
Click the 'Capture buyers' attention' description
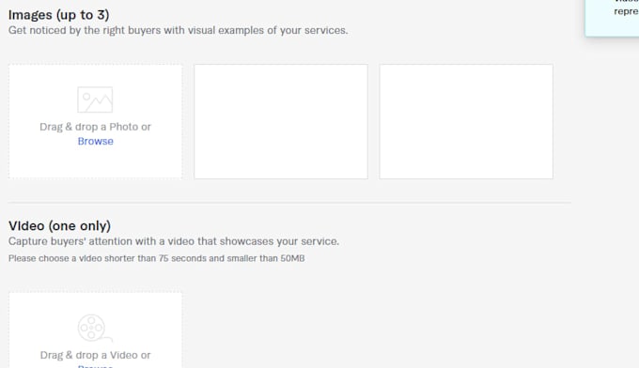pyautogui.click(x=174, y=241)
